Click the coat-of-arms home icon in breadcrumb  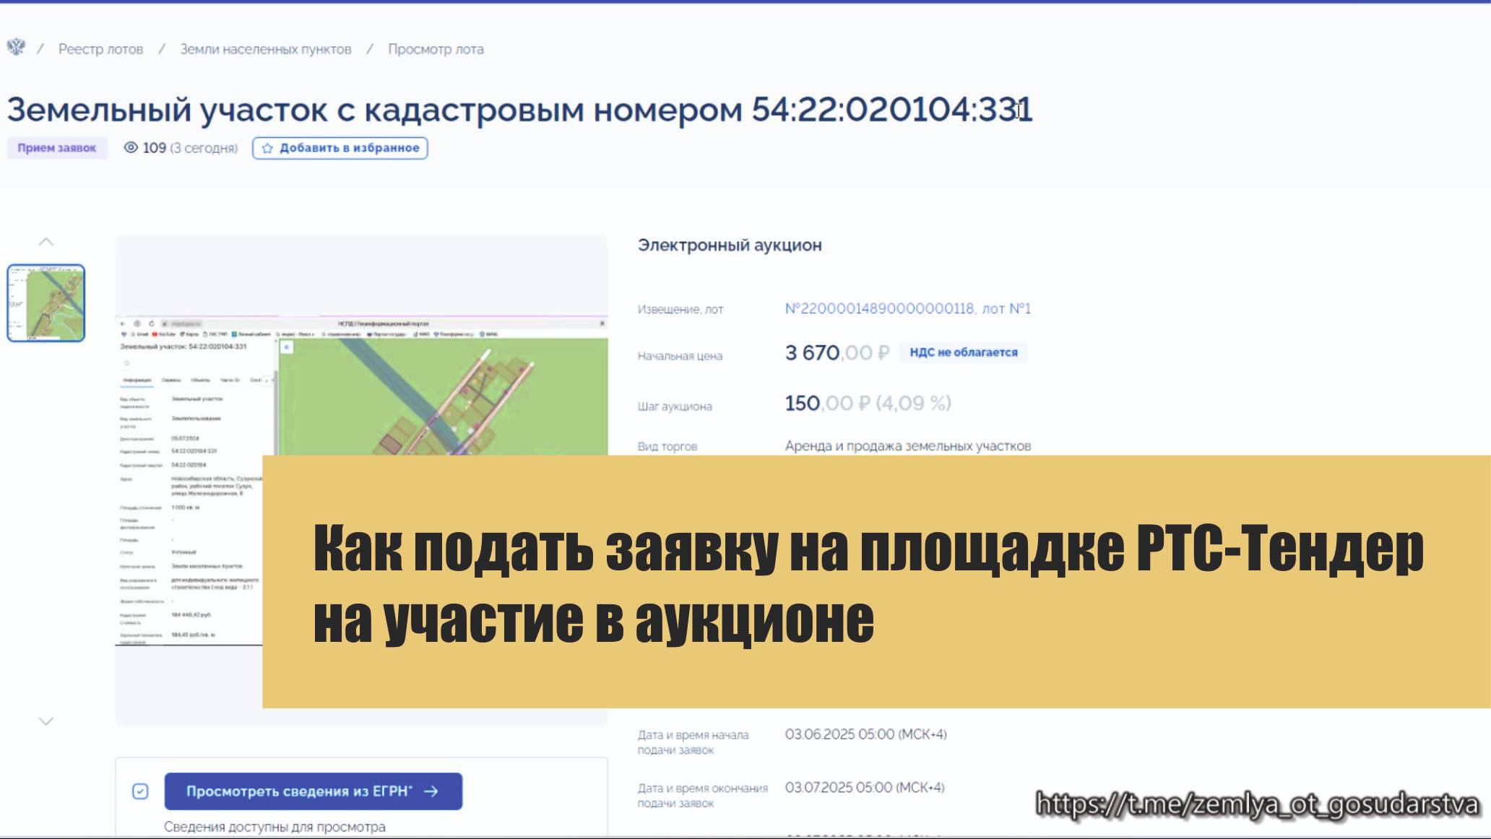(16, 48)
